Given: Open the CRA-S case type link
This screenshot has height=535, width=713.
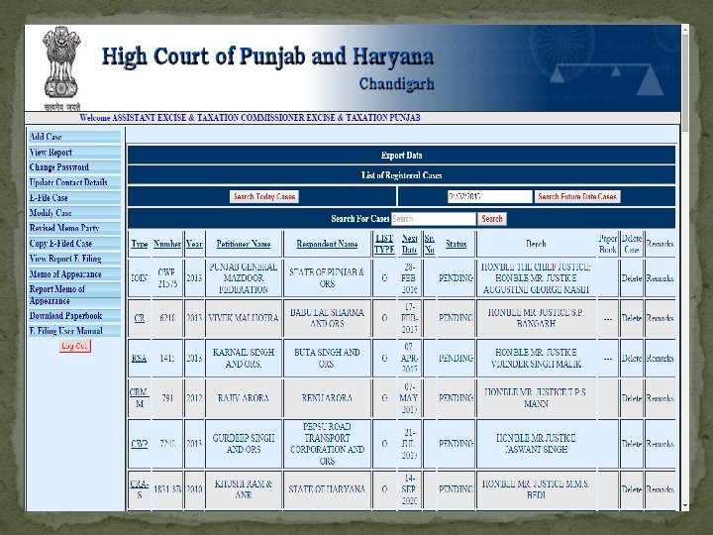Looking at the screenshot, I should (140, 489).
